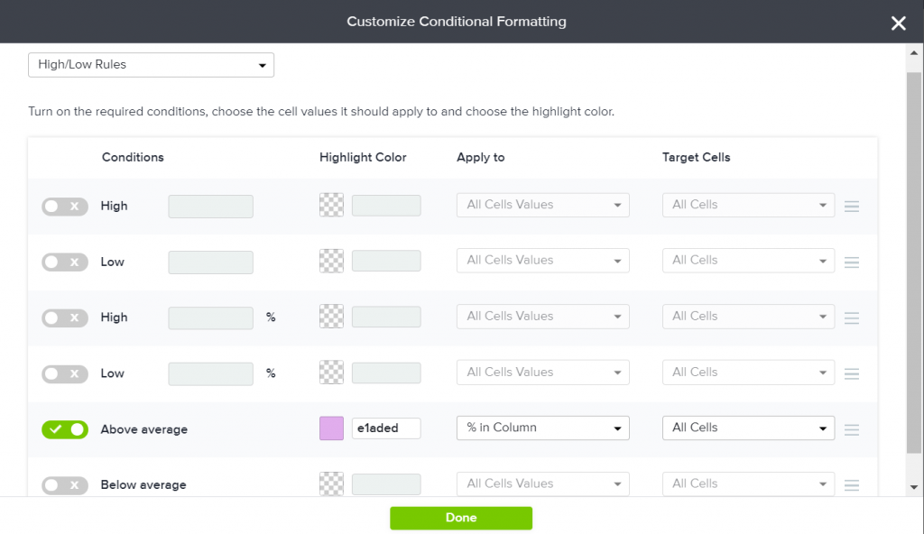Enable the Below average toggle
The width and height of the screenshot is (924, 534).
coord(65,485)
